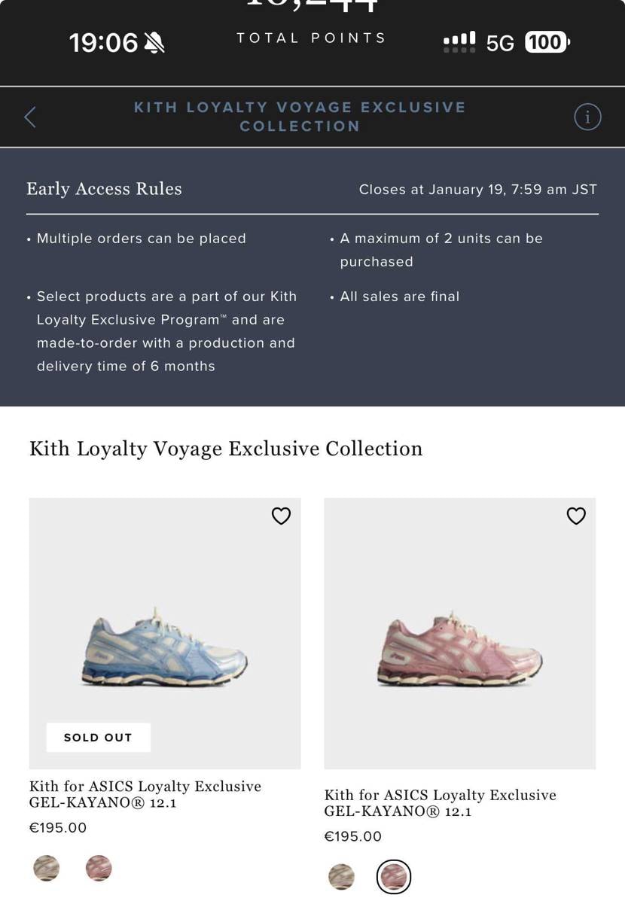
Task: Tap the Early Access Rules heading
Action: point(104,189)
